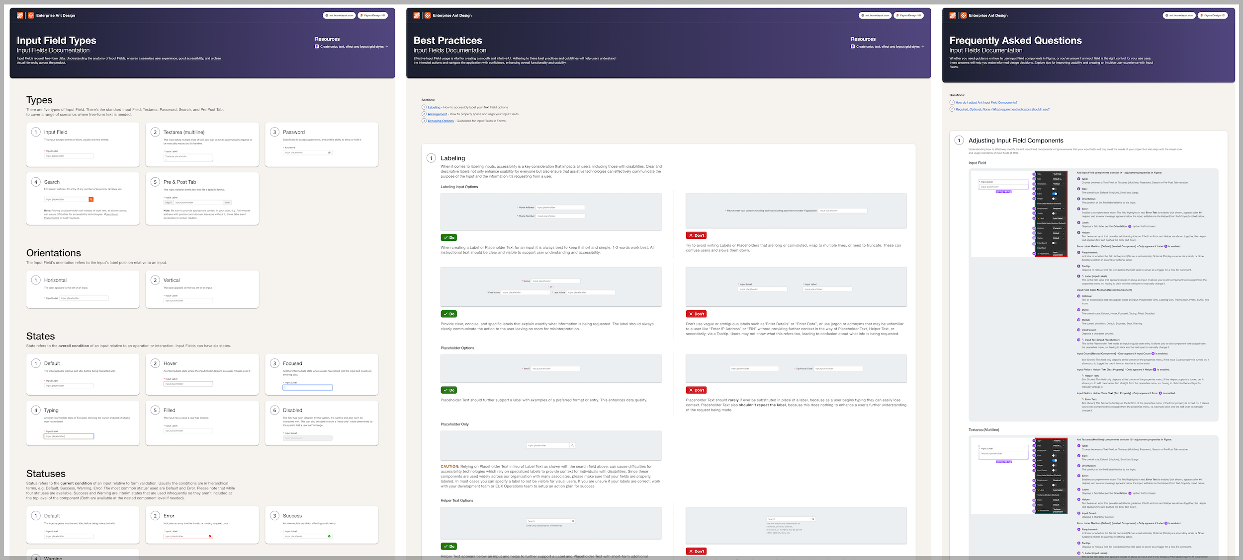Open Options dropdown in Input Field properties panel

1059,228
